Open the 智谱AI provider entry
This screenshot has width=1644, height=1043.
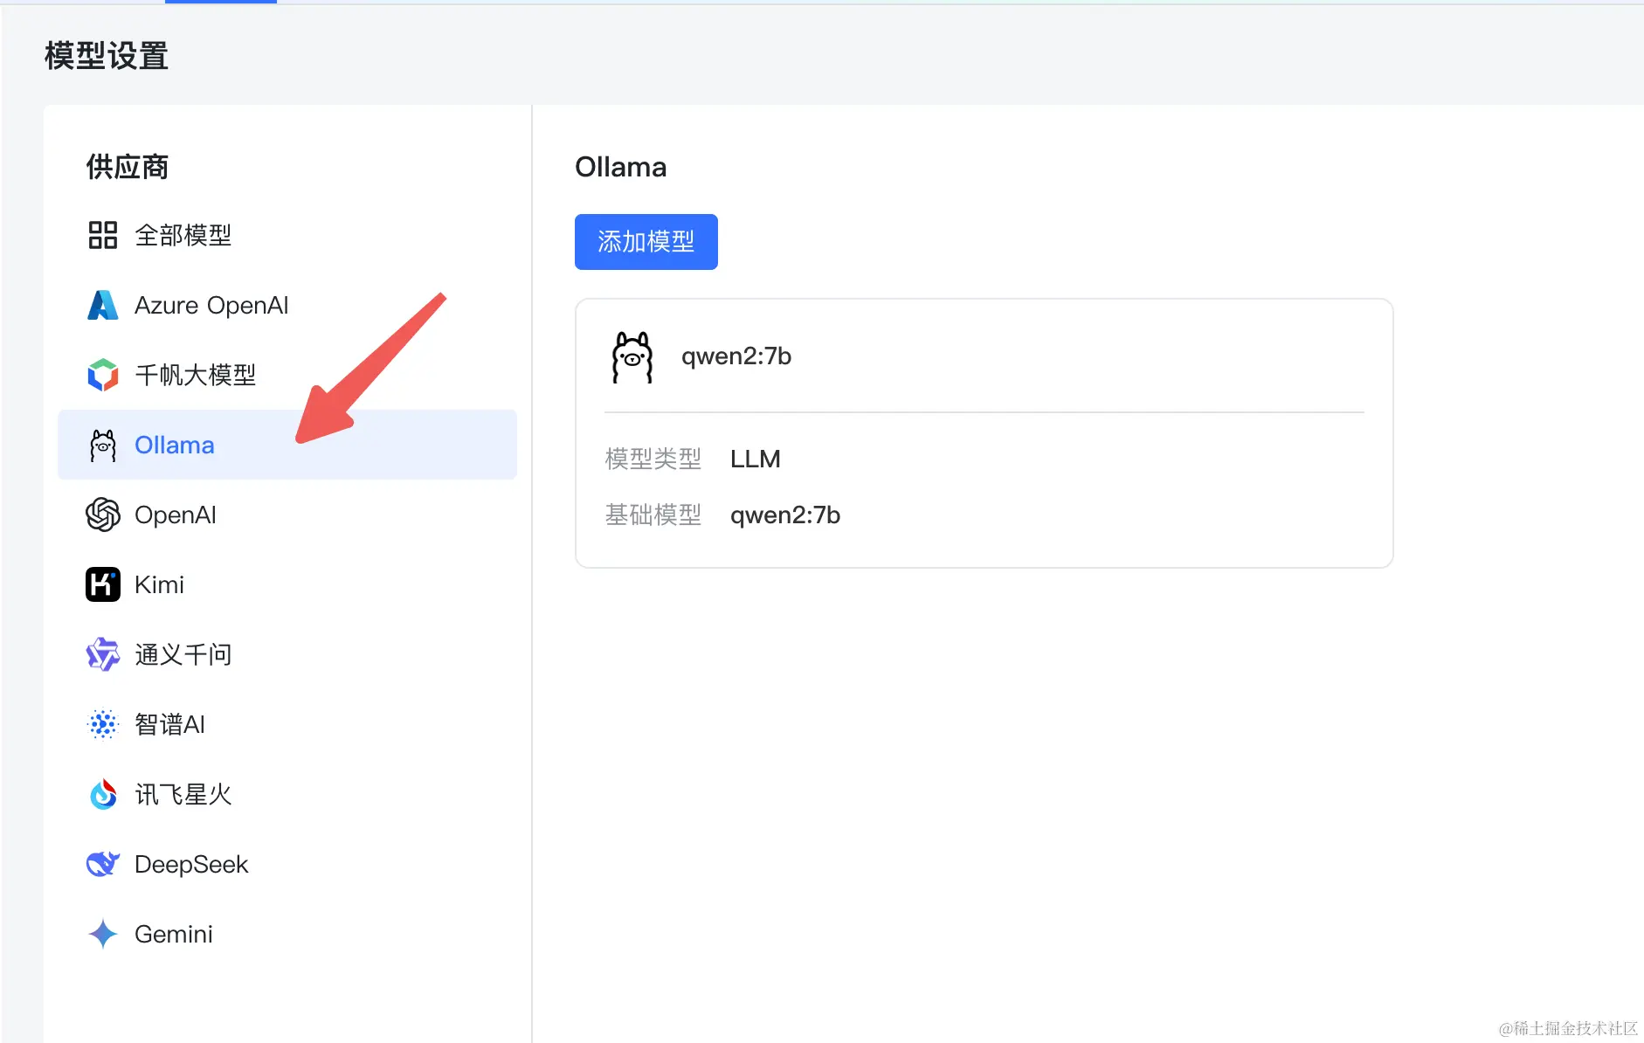(287, 724)
